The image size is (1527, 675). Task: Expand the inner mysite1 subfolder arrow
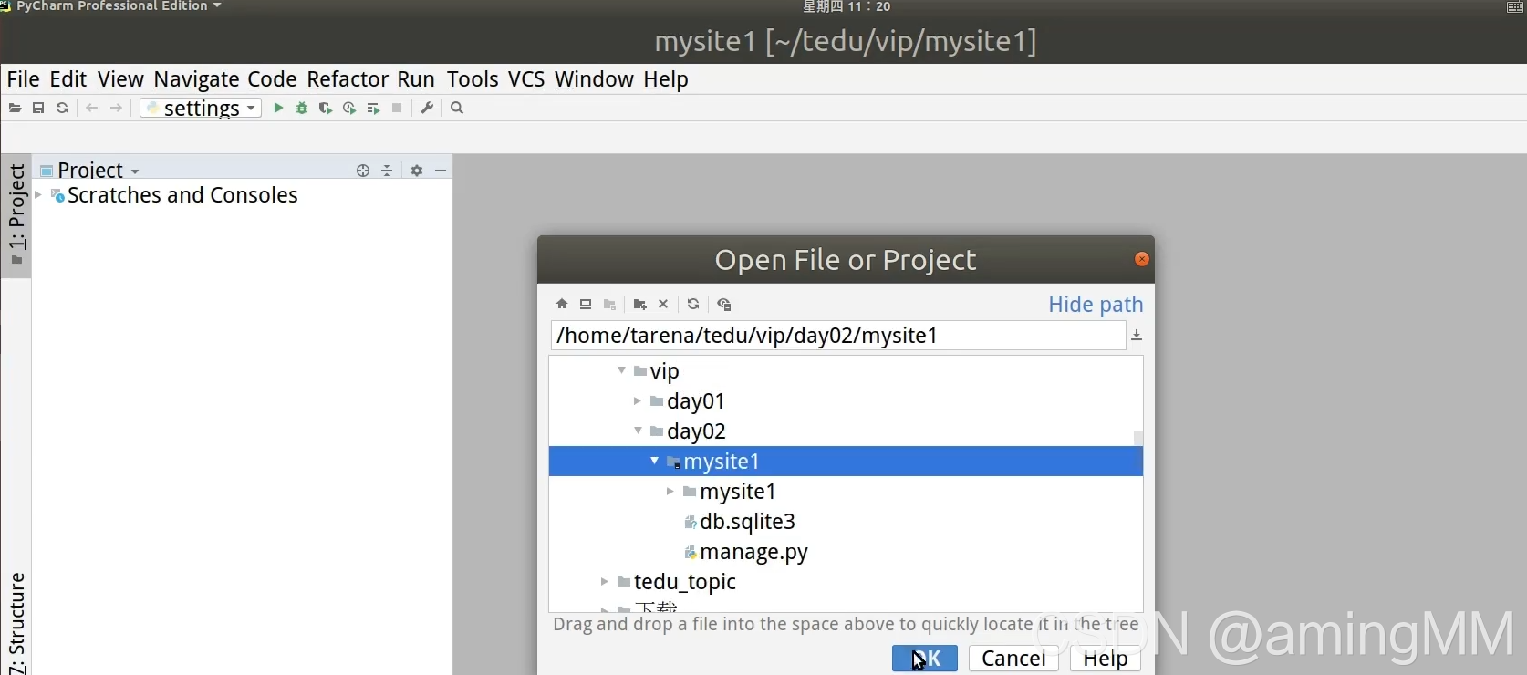point(670,491)
